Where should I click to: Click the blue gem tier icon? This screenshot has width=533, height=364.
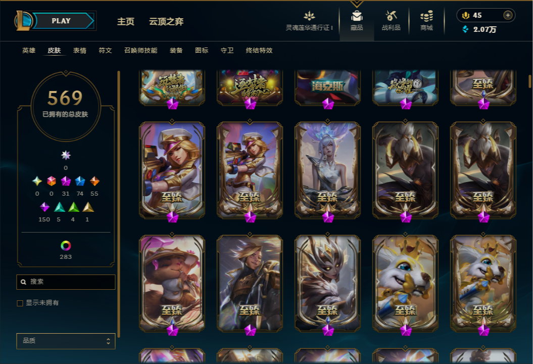(x=80, y=181)
